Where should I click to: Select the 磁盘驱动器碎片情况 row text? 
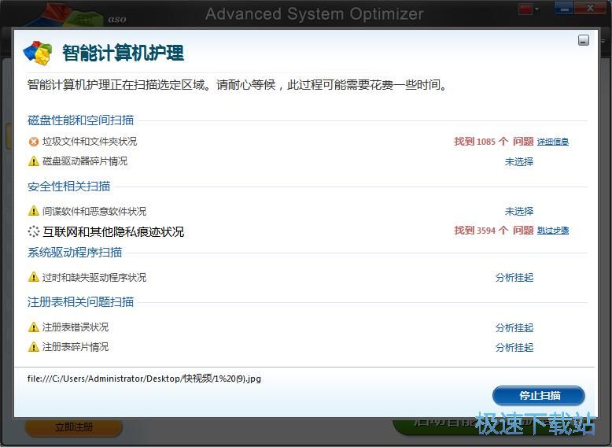click(85, 161)
